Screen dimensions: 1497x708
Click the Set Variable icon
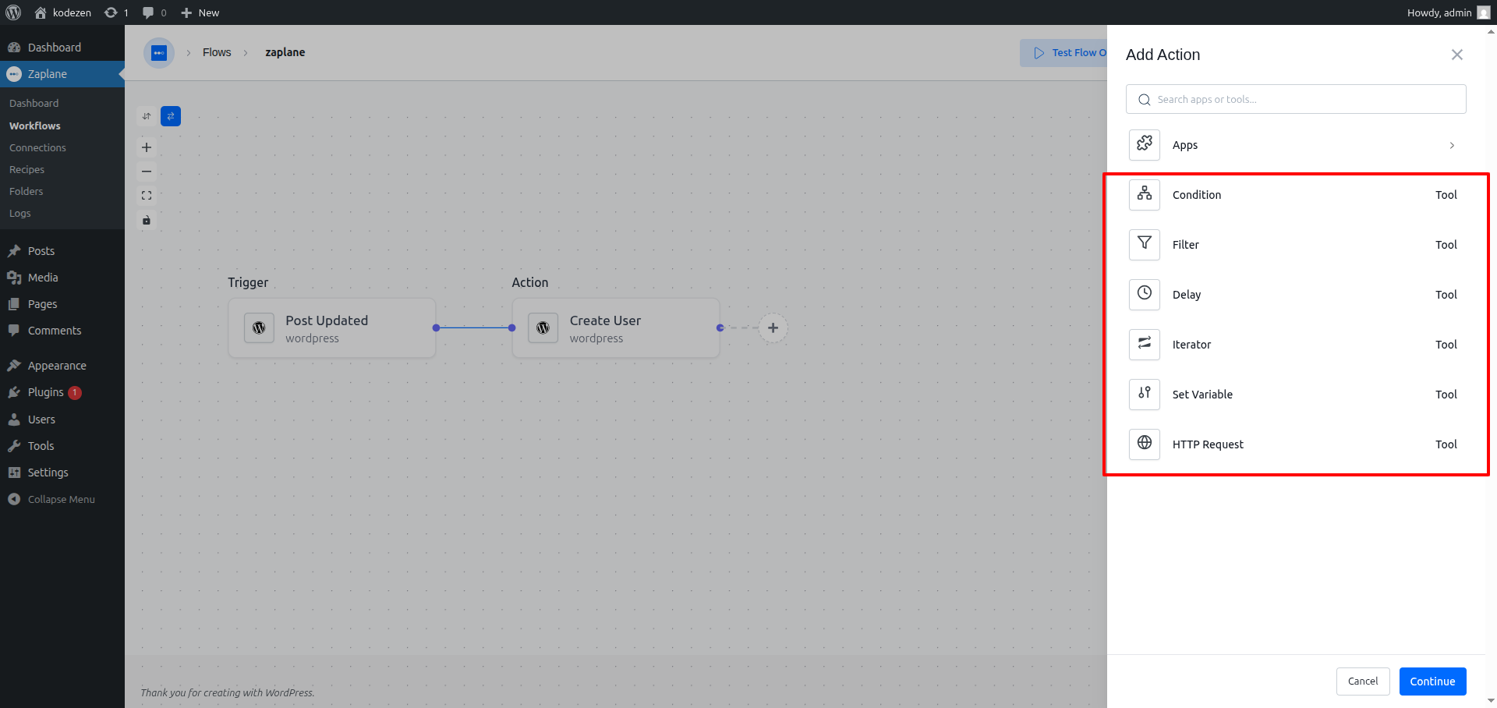point(1145,394)
